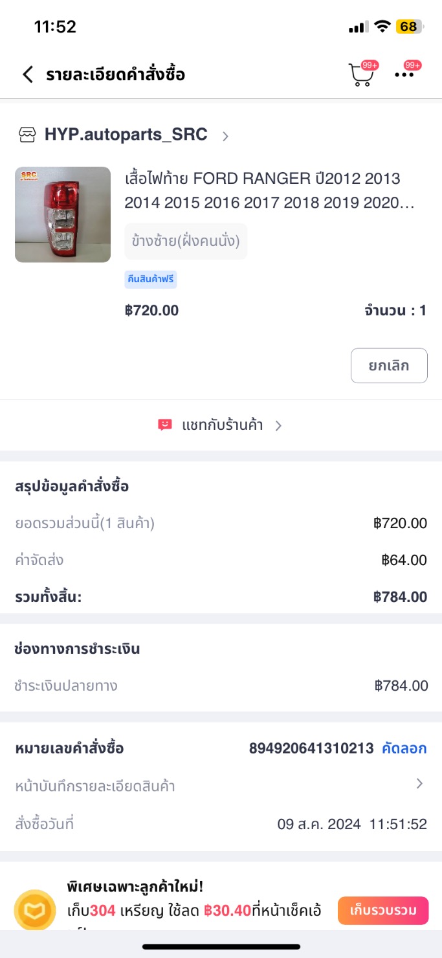The width and height of the screenshot is (442, 958).
Task: Tap the back arrow icon
Action: coord(27,74)
